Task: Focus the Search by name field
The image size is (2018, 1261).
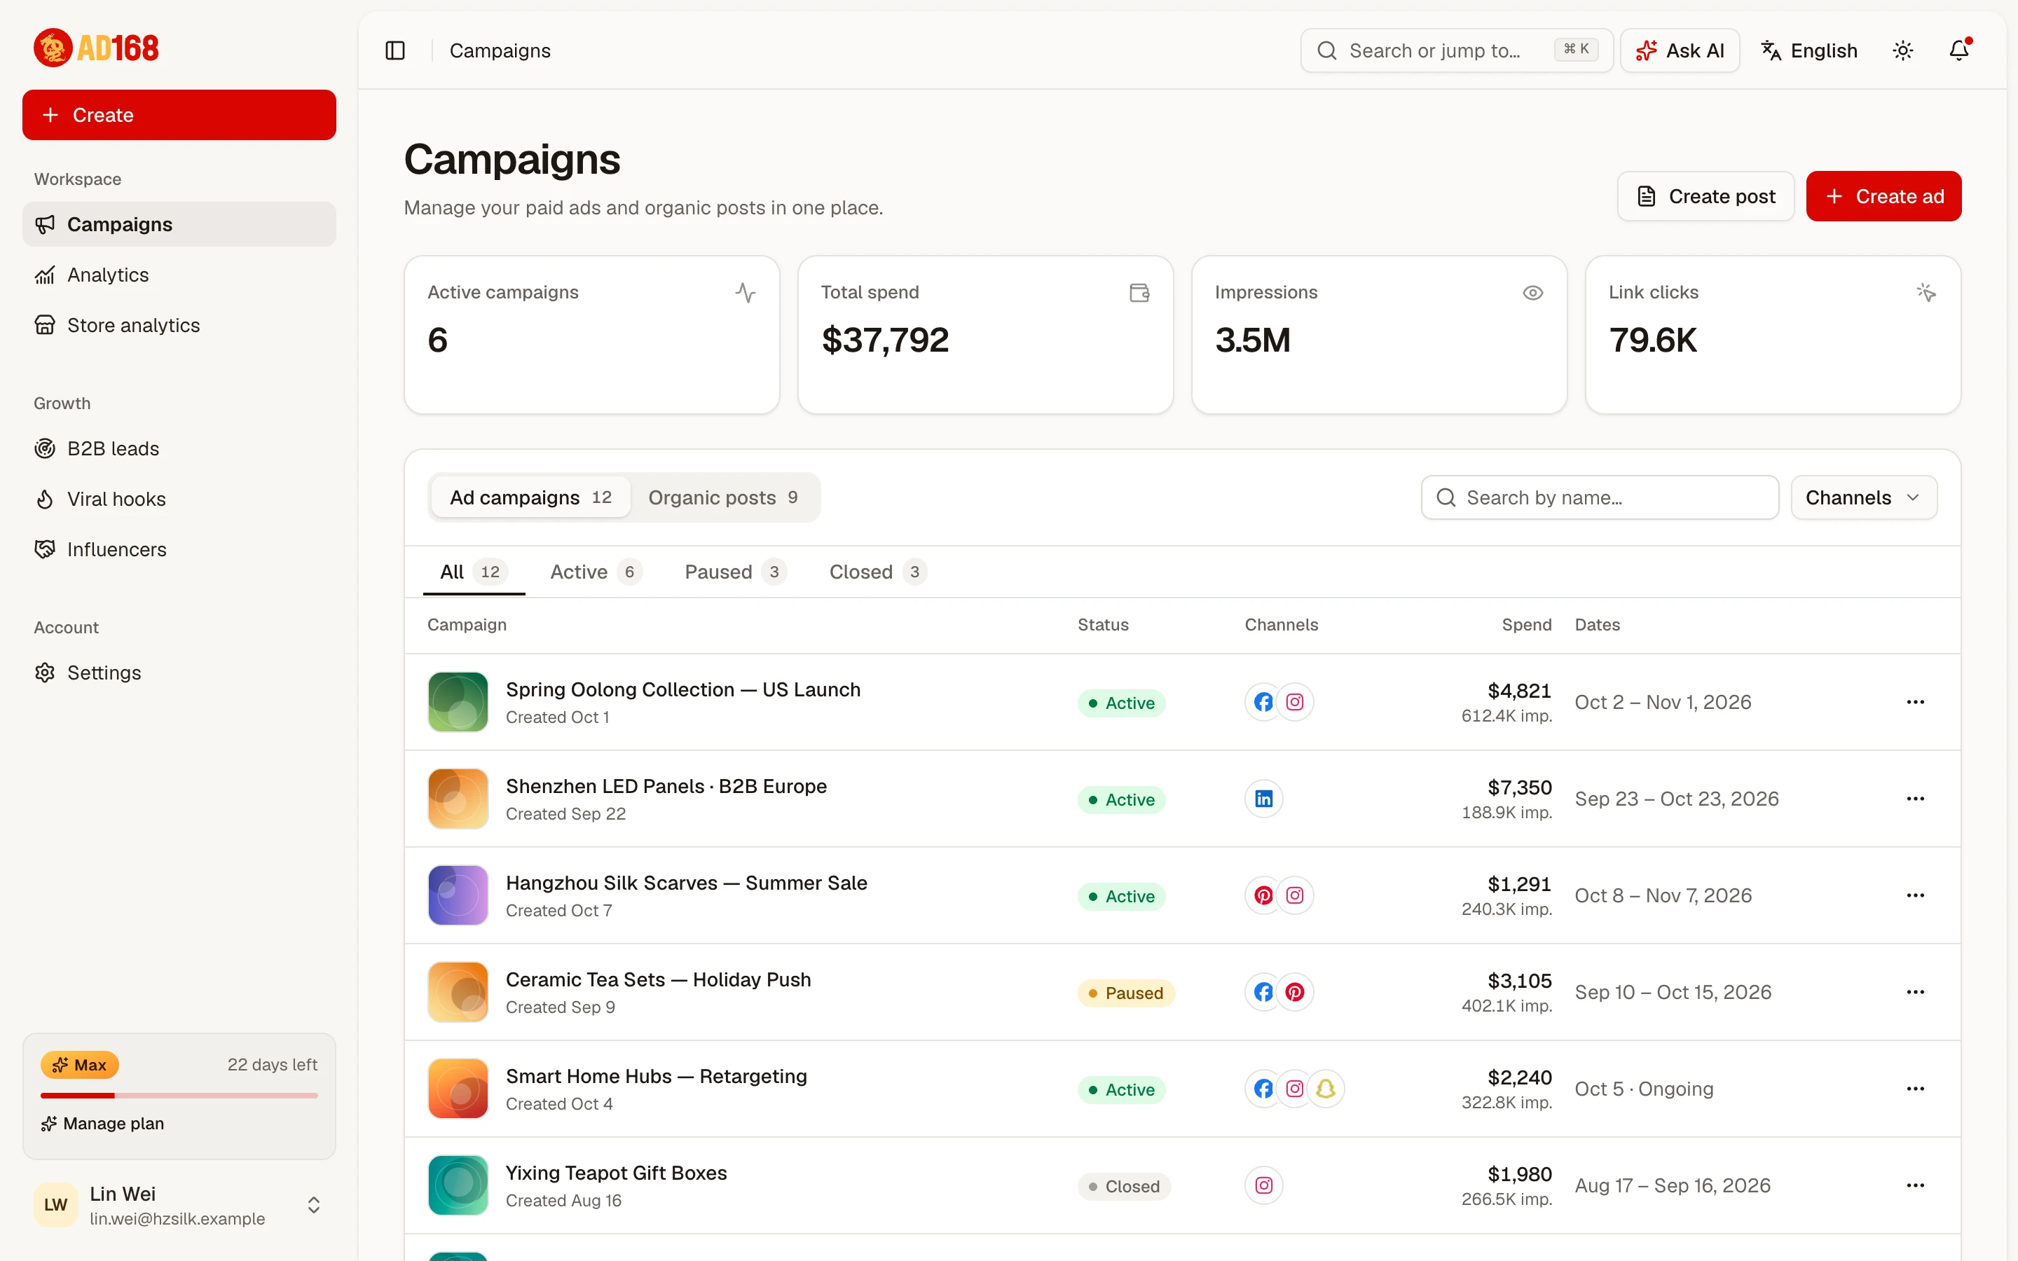Action: click(x=1600, y=498)
